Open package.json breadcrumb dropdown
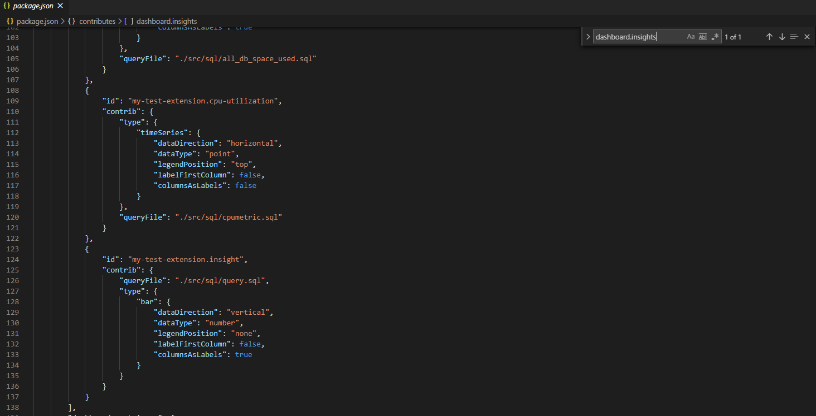 pos(37,21)
